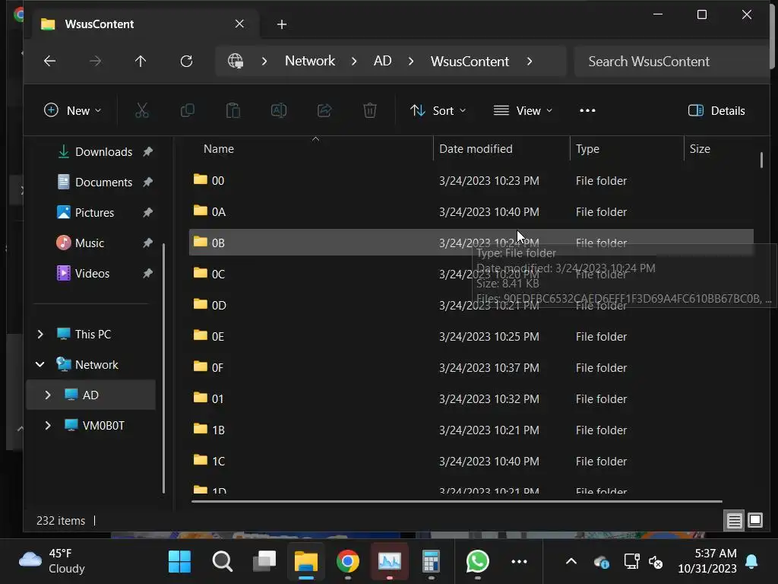The height and width of the screenshot is (584, 778).
Task: Click the AD breadcrumb segment
Action: coord(383,61)
